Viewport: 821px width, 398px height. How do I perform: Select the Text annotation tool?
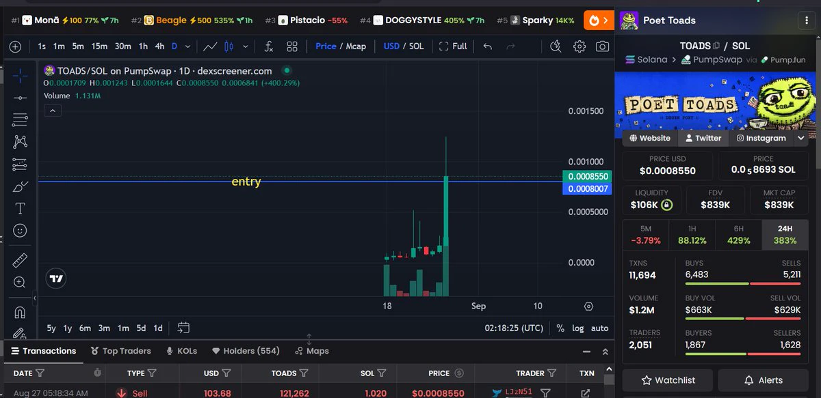(x=20, y=208)
